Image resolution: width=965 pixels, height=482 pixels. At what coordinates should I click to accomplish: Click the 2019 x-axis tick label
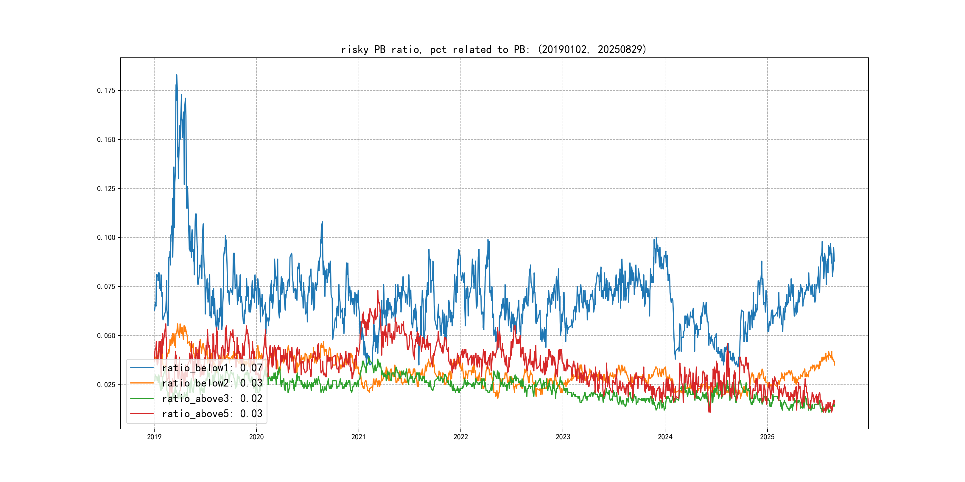coord(154,437)
